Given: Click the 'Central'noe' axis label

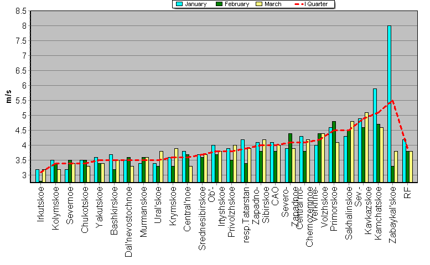Looking at the screenshot, I should (187, 209).
